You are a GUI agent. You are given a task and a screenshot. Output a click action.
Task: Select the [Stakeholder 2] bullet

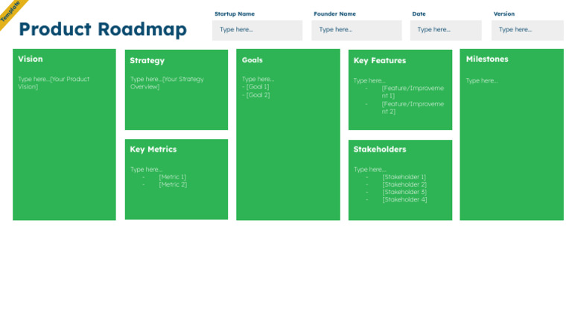click(x=404, y=184)
